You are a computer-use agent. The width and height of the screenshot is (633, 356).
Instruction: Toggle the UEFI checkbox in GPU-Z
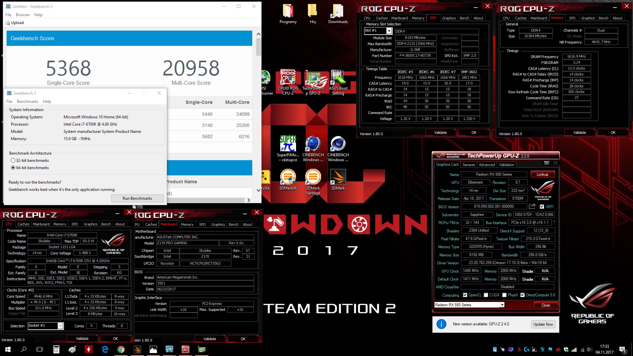coord(542,207)
